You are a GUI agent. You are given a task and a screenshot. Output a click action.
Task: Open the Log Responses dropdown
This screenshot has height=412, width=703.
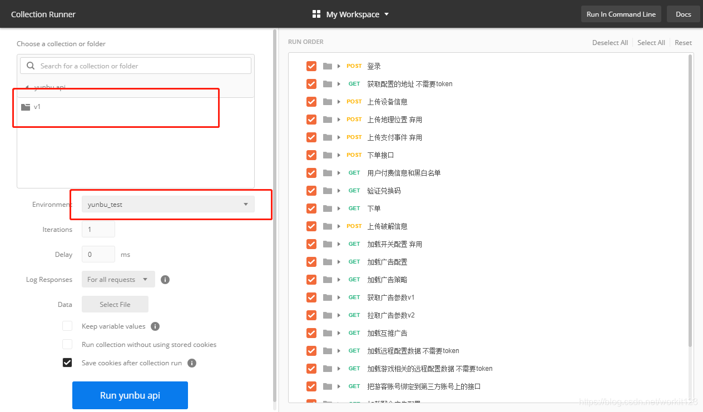pos(118,279)
